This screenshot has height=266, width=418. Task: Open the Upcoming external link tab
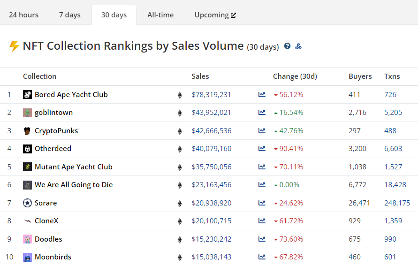(x=215, y=15)
